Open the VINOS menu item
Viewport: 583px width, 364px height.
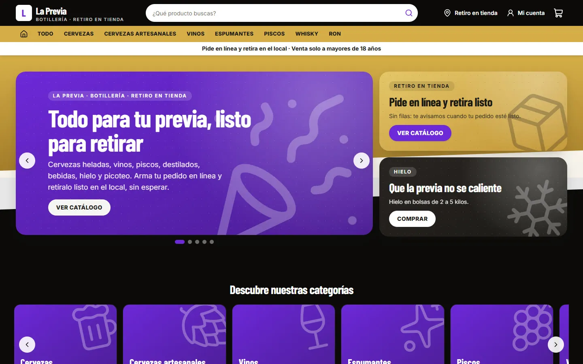pos(196,34)
